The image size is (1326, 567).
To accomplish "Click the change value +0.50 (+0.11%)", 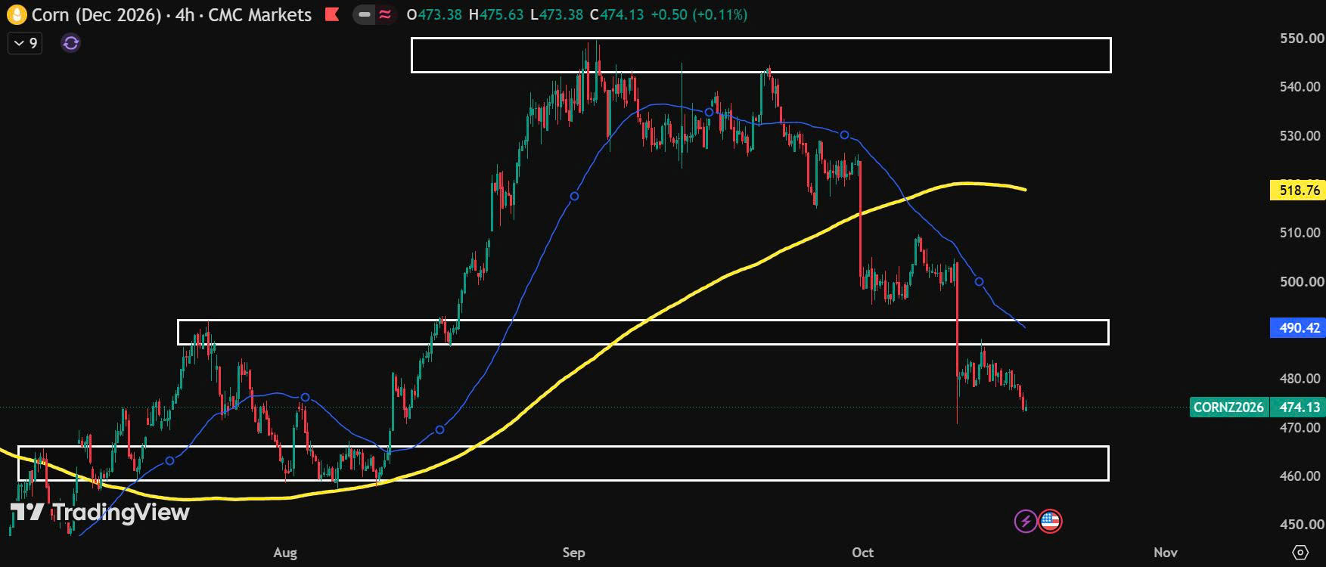I will (699, 14).
